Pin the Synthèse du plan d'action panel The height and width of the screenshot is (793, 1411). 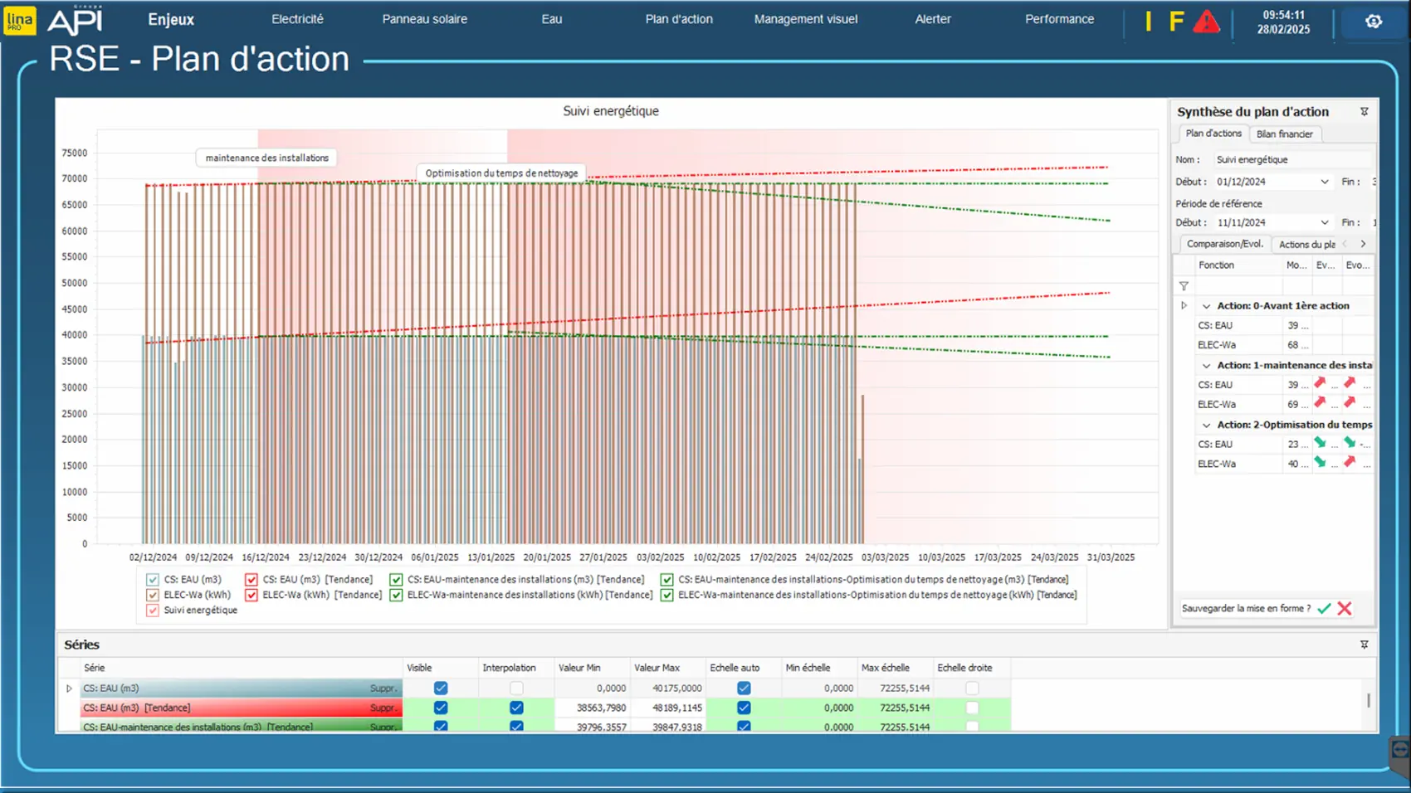point(1364,112)
